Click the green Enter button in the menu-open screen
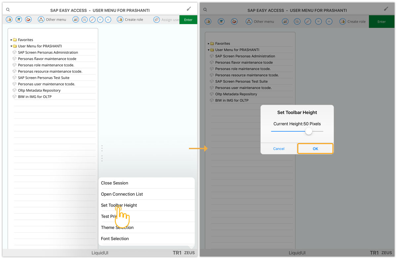 coord(188,20)
